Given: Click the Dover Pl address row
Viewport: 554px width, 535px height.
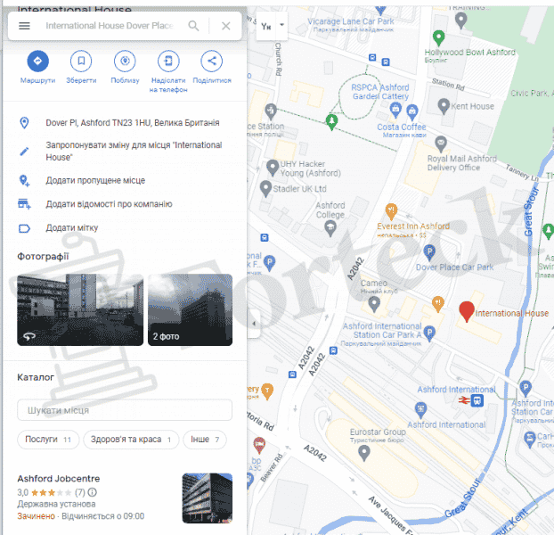Looking at the screenshot, I should coord(125,123).
